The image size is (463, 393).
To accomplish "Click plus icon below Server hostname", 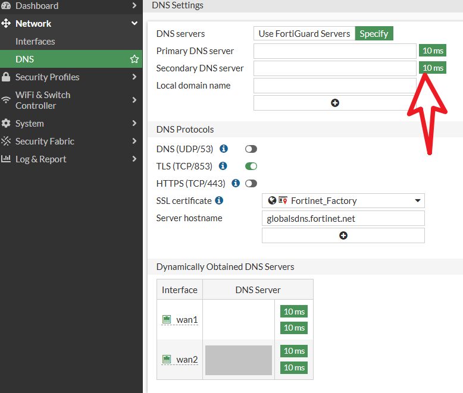I will (343, 235).
